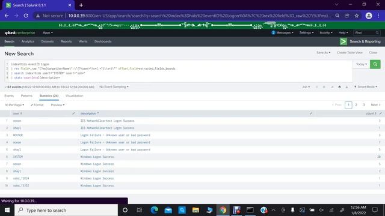The image size is (385, 216).
Task: Expand the Apps dropdown
Action: pyautogui.click(x=48, y=32)
